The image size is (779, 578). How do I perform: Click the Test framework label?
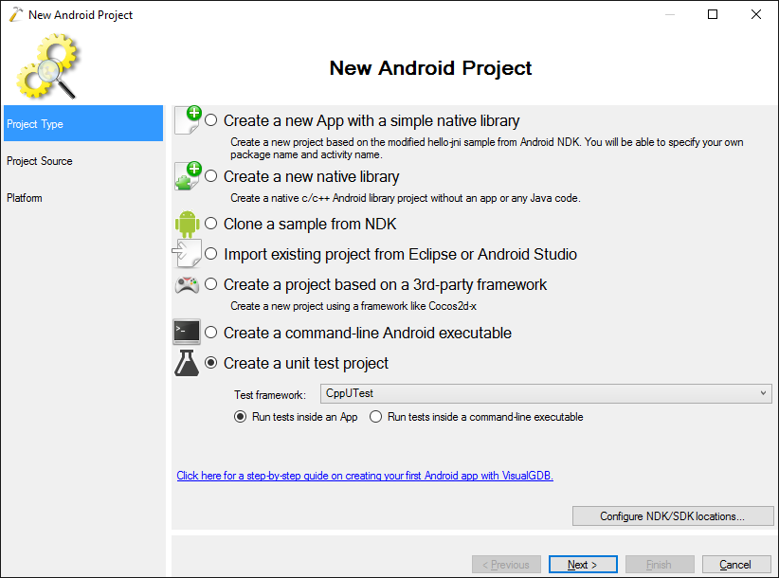[270, 395]
